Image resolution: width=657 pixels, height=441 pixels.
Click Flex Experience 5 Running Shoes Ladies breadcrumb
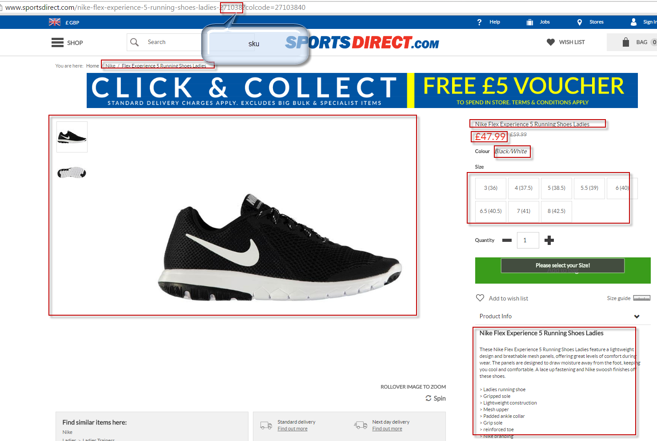pyautogui.click(x=164, y=66)
